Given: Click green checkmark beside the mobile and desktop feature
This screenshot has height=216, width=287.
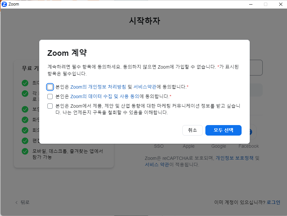Looking at the screenshot, I should (25, 151).
